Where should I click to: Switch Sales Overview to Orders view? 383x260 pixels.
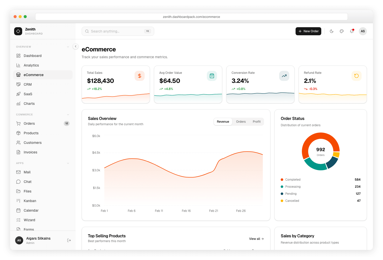pyautogui.click(x=241, y=121)
